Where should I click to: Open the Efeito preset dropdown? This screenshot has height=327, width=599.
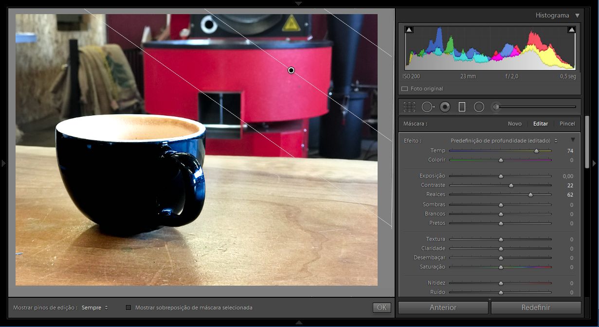[504, 141]
